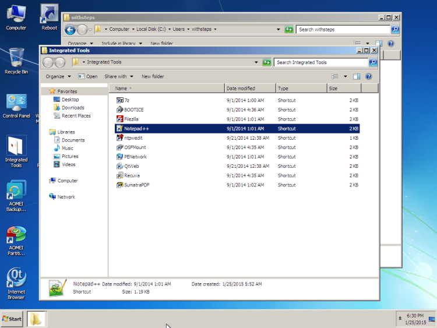Screen dimensions: 437x328
Task: Select the AOMEI Backupper desktop icon
Action: pos(16,196)
